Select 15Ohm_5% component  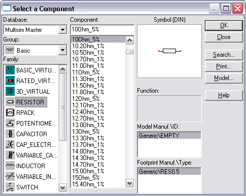(98, 178)
